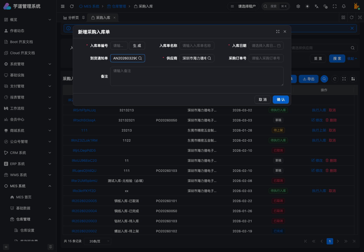
Task: Open Boot 开发文档 menu item
Action: pos(28,42)
